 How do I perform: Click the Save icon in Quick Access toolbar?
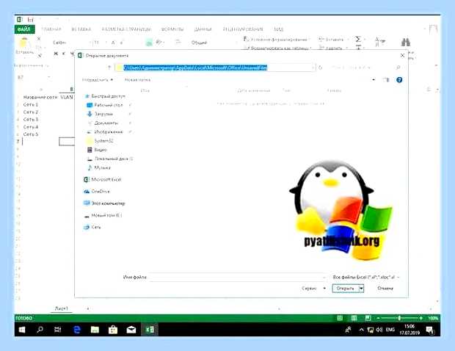(x=31, y=20)
